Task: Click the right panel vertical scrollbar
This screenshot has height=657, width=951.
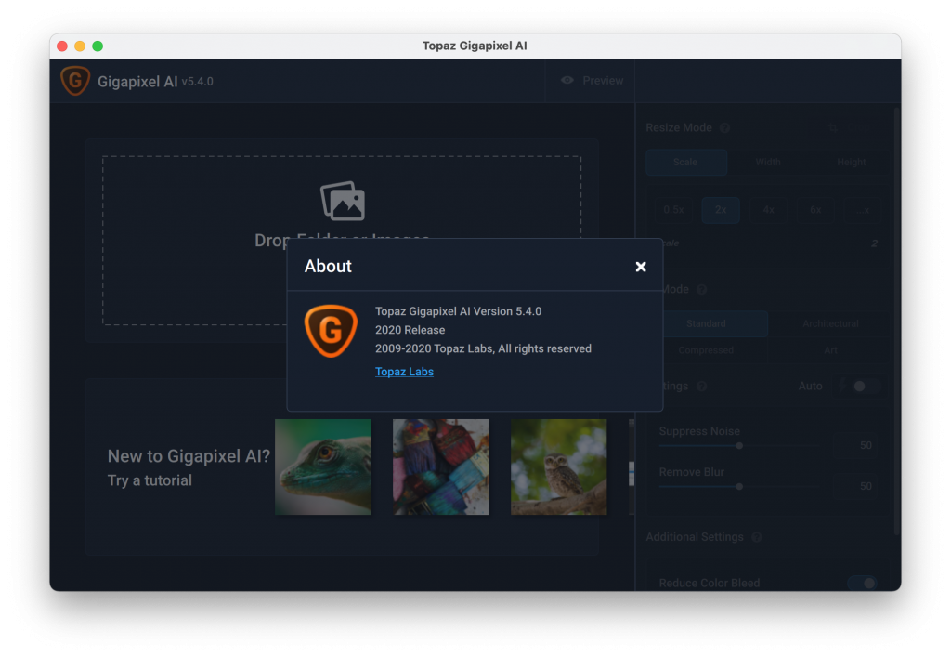Action: click(897, 322)
